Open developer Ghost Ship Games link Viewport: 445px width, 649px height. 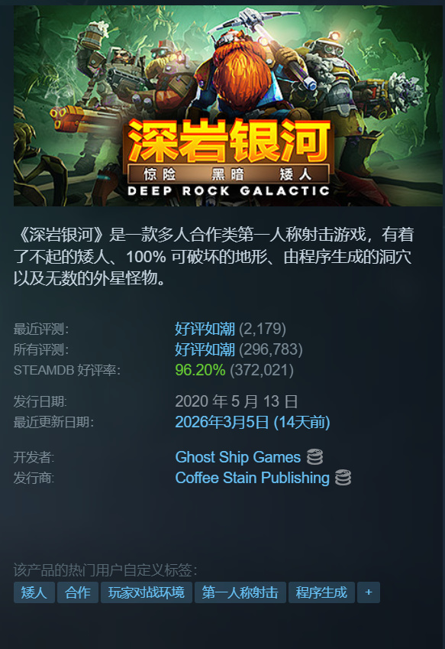(238, 457)
